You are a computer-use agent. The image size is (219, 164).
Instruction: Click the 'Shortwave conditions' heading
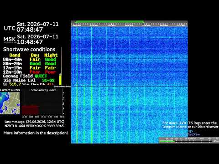pyautogui.click(x=29, y=49)
